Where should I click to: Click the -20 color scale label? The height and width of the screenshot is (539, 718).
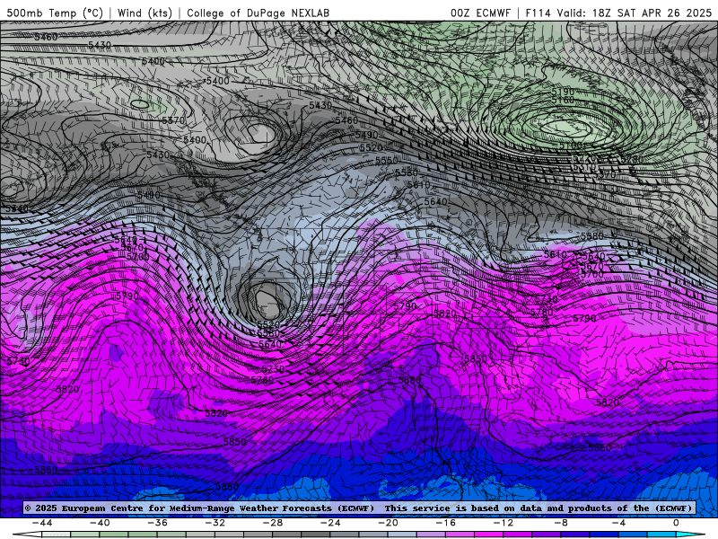(x=389, y=523)
